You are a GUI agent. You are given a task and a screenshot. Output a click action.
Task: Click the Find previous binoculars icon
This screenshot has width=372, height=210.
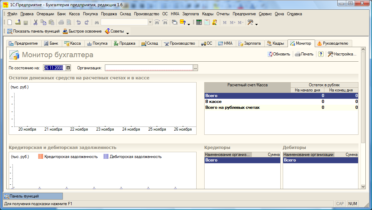click(157, 22)
